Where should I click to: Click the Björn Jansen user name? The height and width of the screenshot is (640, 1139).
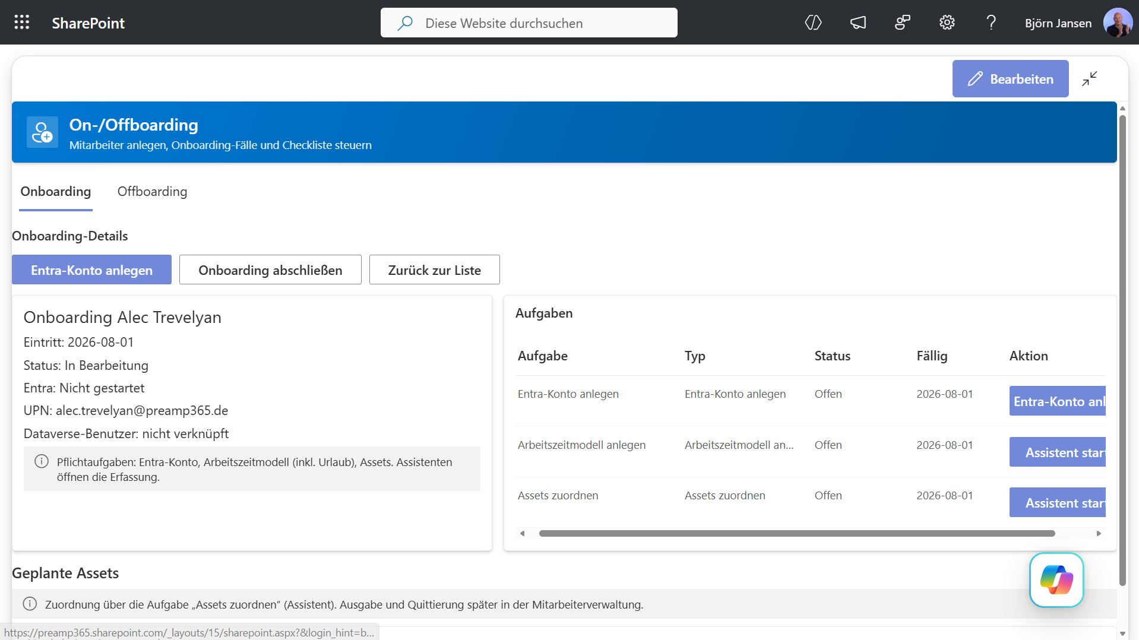[1058, 23]
